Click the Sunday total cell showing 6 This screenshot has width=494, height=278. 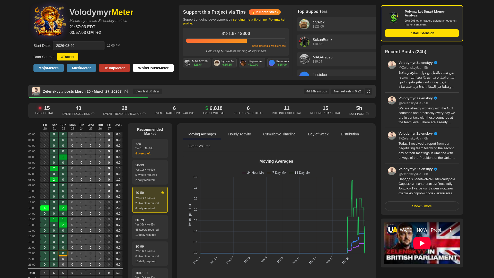(x=63, y=273)
